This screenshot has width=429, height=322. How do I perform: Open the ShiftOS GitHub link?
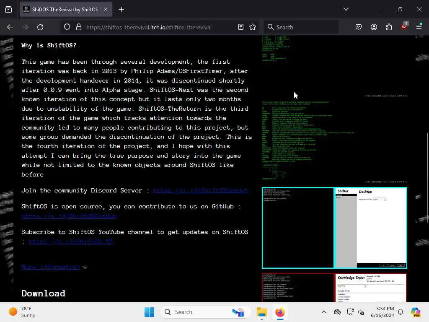pyautogui.click(x=69, y=216)
